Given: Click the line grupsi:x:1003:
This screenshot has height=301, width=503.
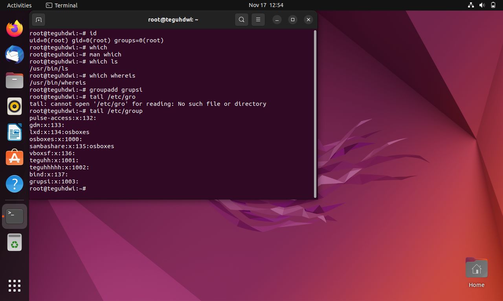Looking at the screenshot, I should coord(54,181).
